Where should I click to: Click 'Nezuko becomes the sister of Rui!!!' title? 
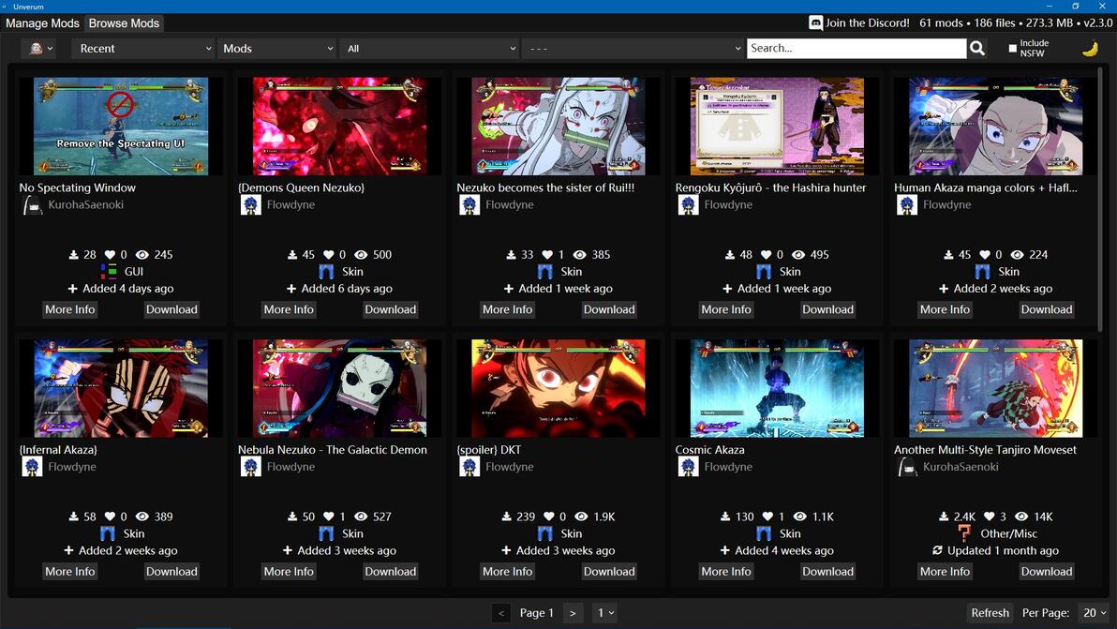coord(545,188)
